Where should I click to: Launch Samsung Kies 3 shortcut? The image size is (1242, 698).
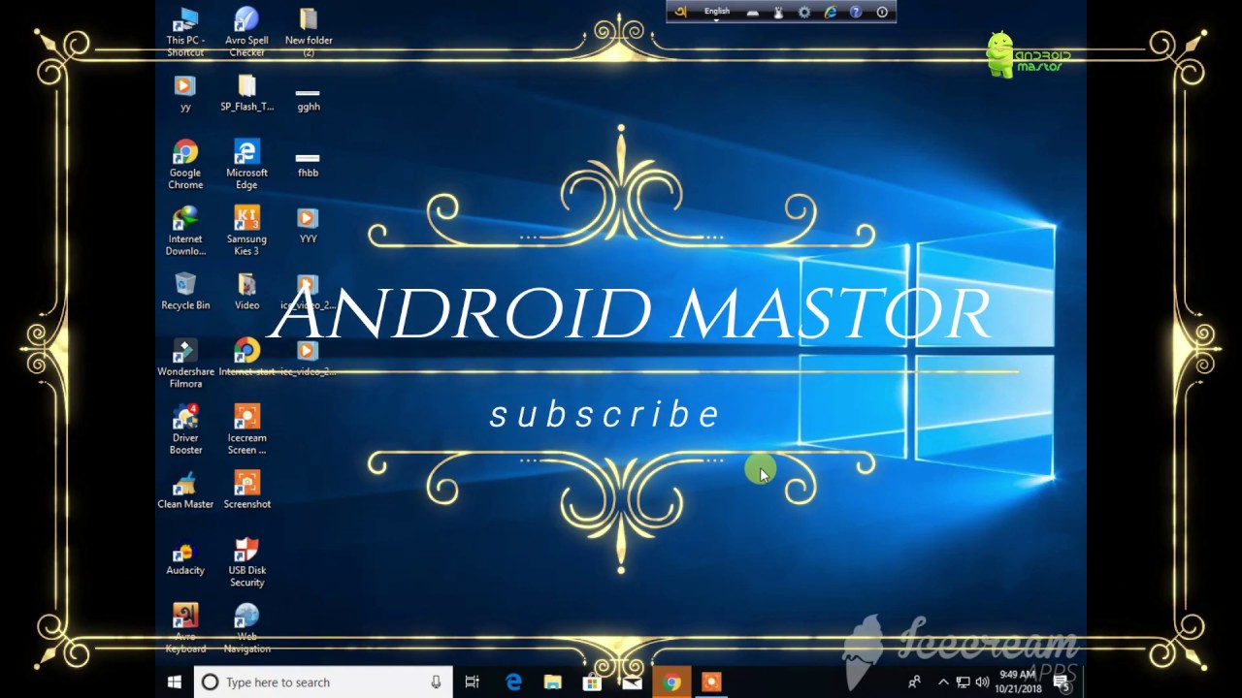(246, 231)
